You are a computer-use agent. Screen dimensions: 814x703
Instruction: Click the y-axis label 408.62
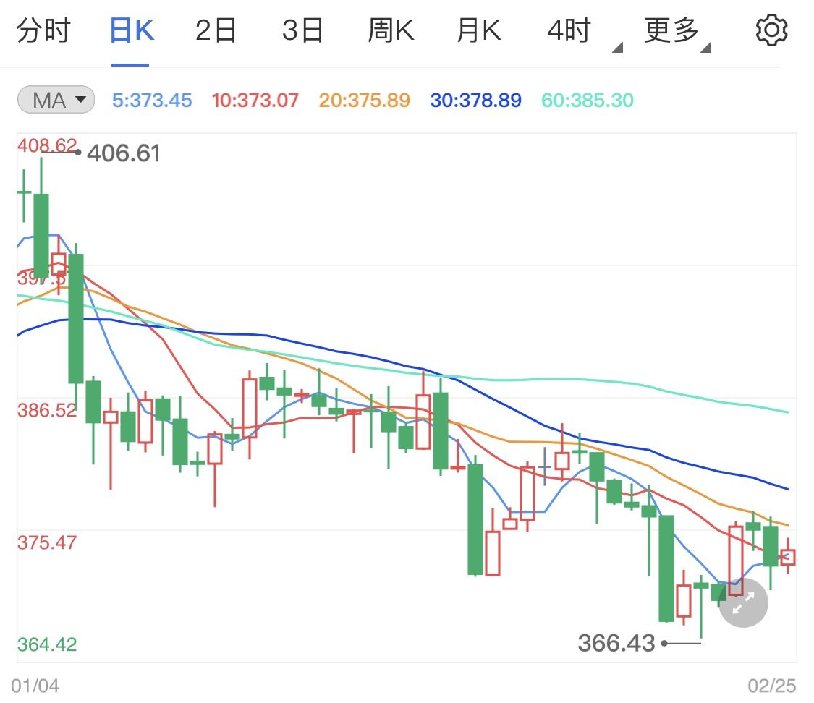(47, 145)
